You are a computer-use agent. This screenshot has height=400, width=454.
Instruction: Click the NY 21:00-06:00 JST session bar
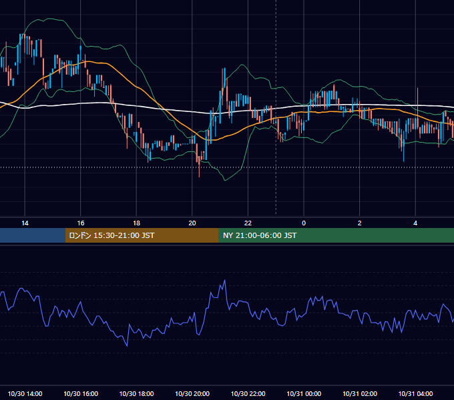pyautogui.click(x=336, y=235)
